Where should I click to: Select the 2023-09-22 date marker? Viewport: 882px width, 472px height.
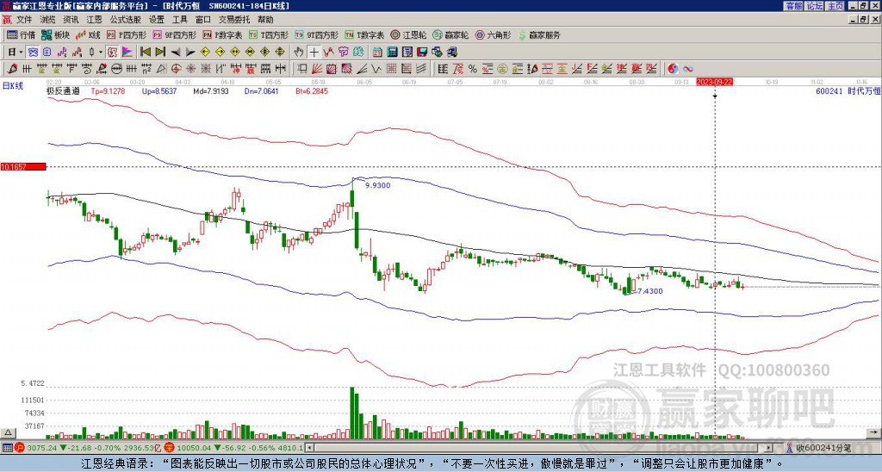(x=714, y=82)
